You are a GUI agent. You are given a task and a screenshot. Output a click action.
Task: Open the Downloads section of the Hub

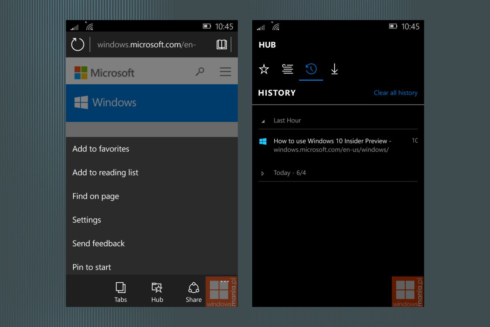pyautogui.click(x=334, y=69)
